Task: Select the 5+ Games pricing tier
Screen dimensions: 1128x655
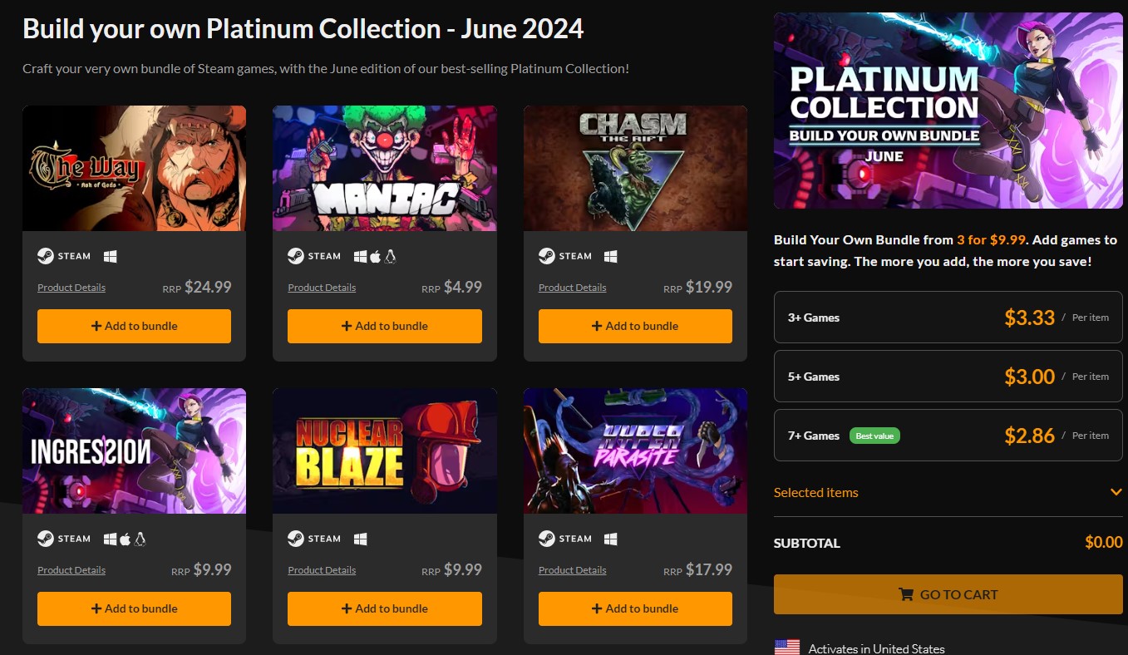Action: tap(948, 376)
